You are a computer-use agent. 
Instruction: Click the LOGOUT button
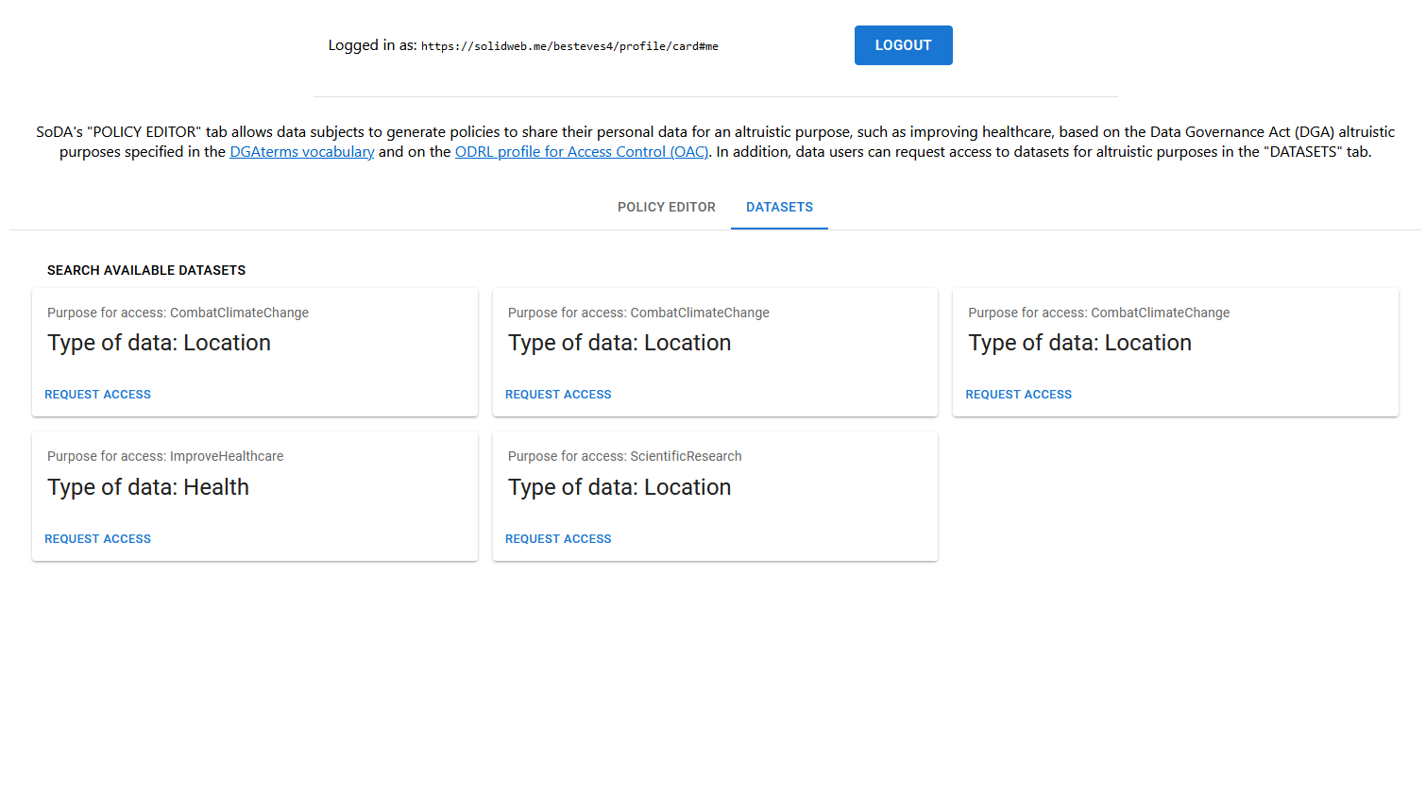pos(903,45)
